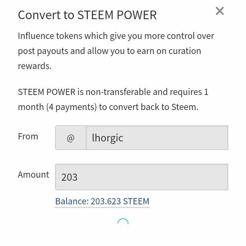Click the "STEEM POWER is non-transferable" line
Screen dimensions: 246x246
coord(113,92)
